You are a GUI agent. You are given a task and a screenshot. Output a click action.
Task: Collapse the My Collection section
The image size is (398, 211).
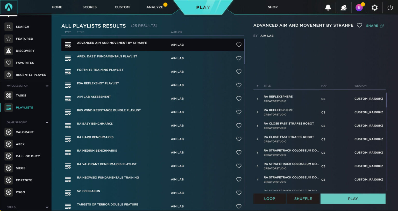[x=47, y=86]
